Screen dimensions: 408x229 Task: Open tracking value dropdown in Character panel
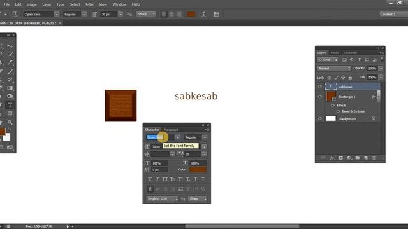[205, 154]
